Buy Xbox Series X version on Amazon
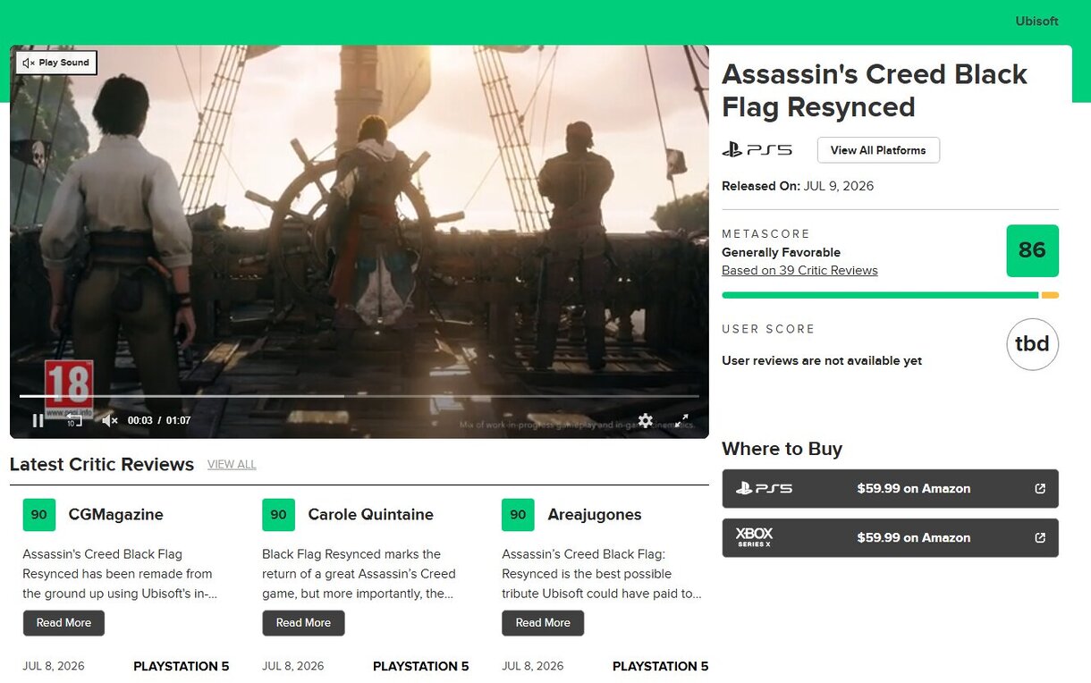Screen dimensions: 1091x683 pos(890,538)
